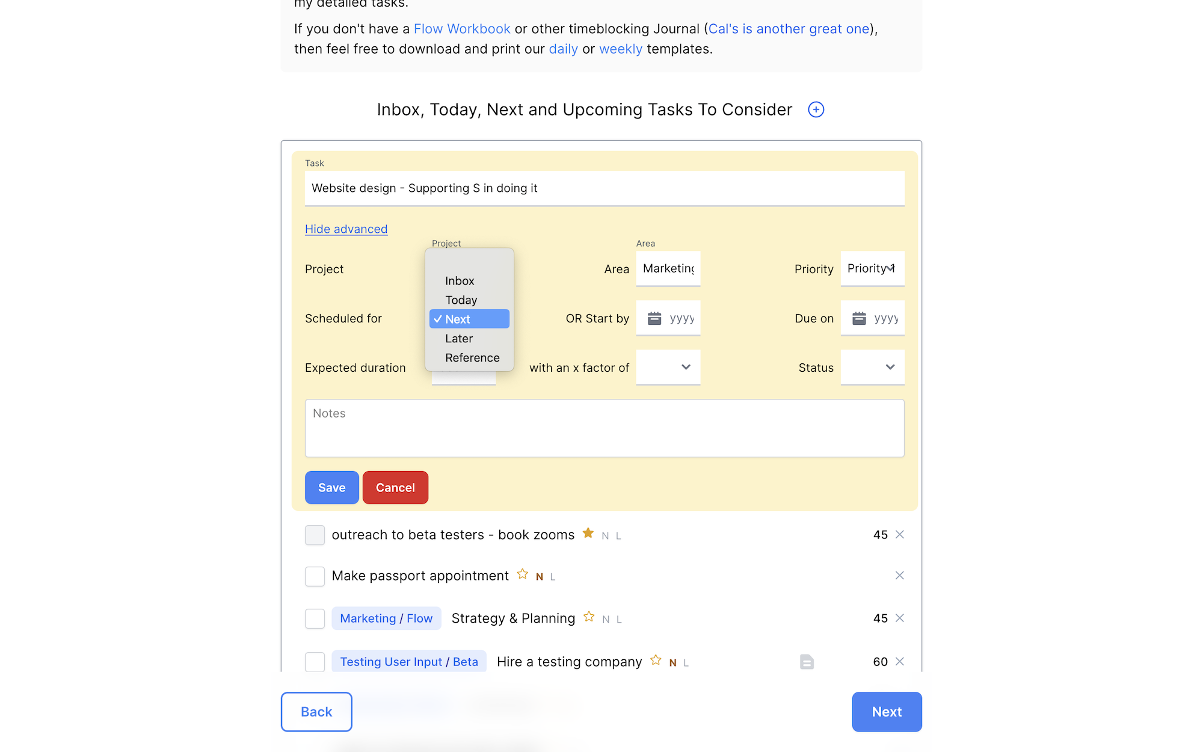Screen dimensions: 1203x752
Task: Cancel the task edit
Action: 395,487
